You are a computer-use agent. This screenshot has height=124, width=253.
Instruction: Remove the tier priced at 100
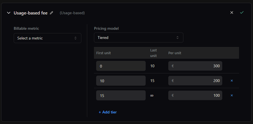(232, 95)
